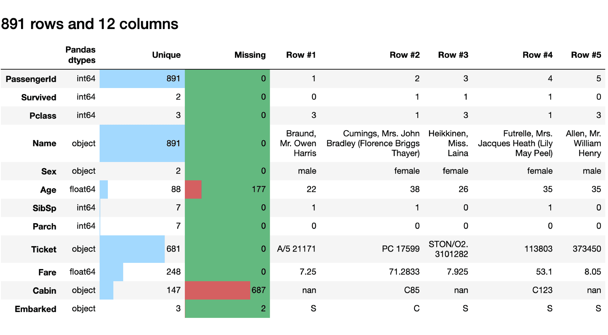Click the Cabin row label

click(44, 291)
